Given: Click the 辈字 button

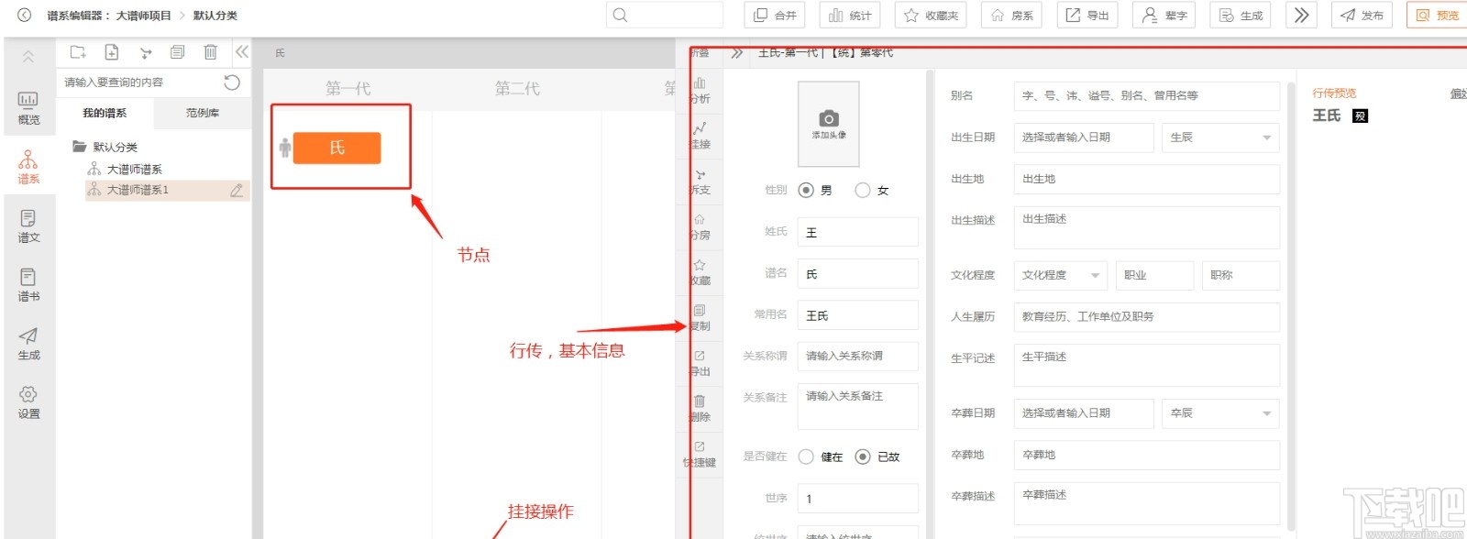Looking at the screenshot, I should point(1164,15).
